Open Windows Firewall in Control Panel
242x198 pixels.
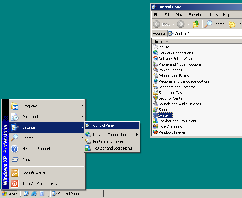point(172,132)
